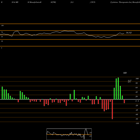Click the RSI value label 56.82
Image resolution: width=140 pixels, height=140 pixels.
pos(129,33)
